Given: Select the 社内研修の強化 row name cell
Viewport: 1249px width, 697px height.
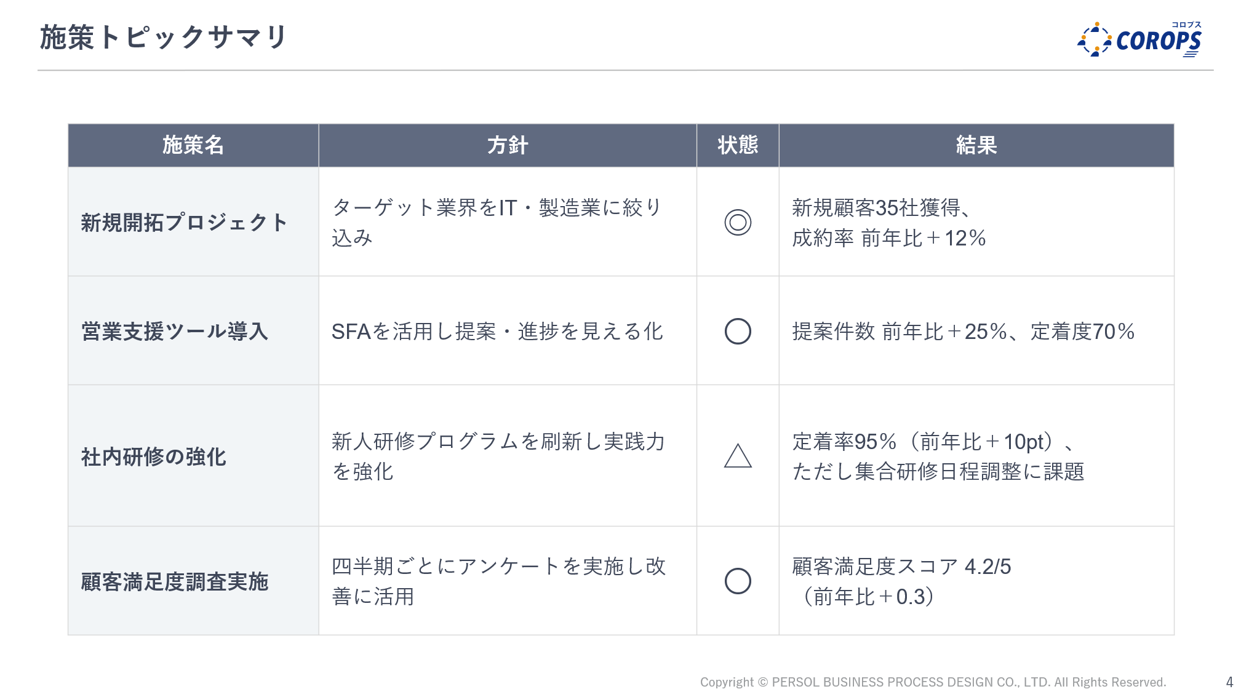Looking at the screenshot, I should pyautogui.click(x=154, y=456).
